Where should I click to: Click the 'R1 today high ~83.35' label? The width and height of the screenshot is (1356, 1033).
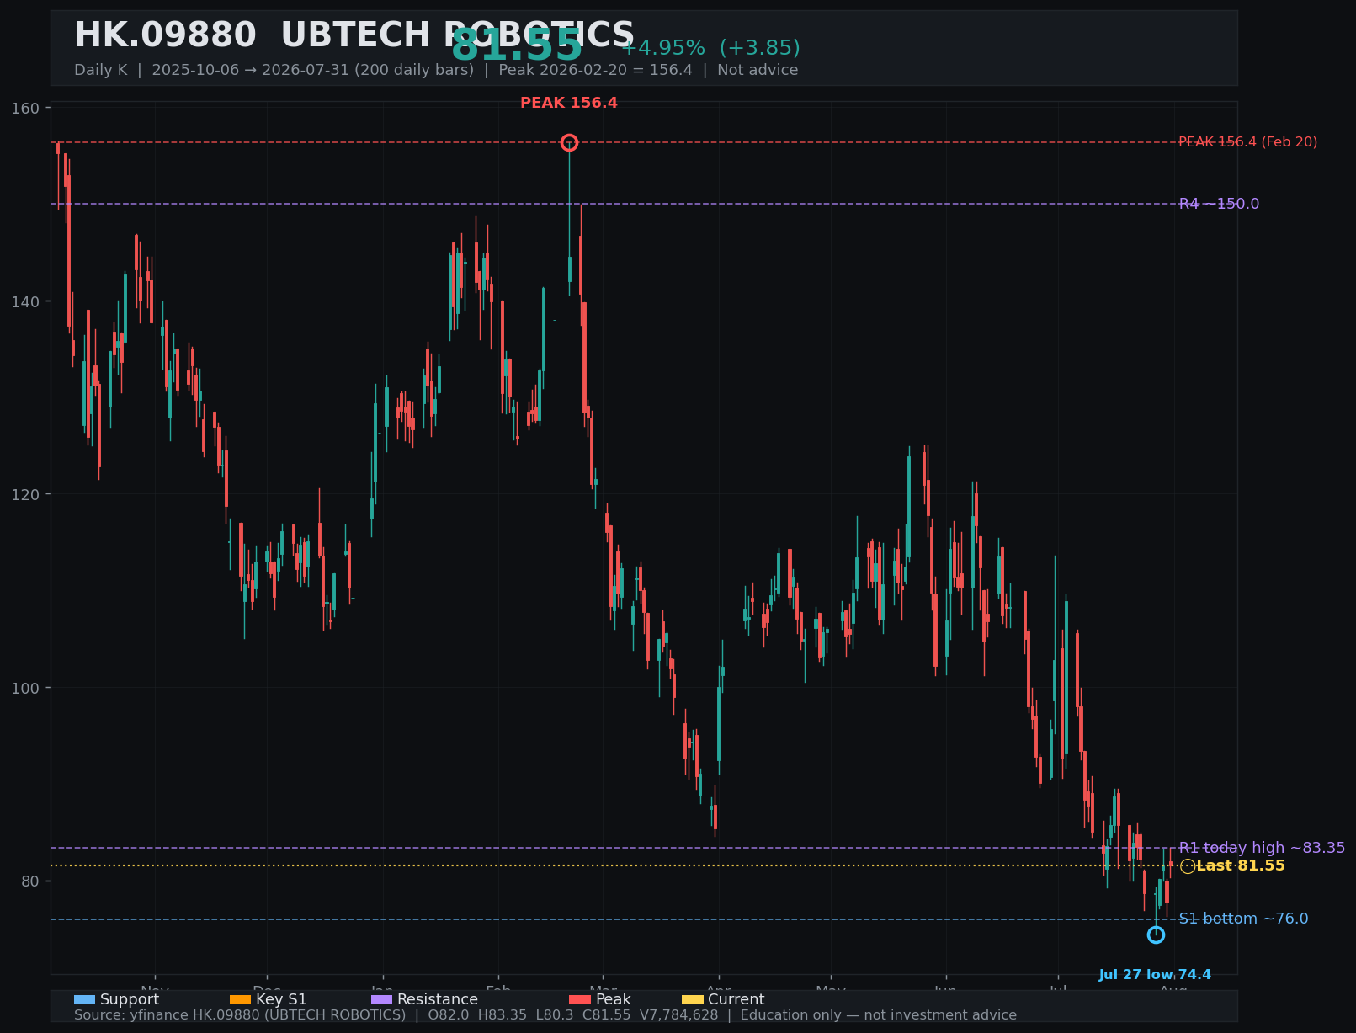1262,848
